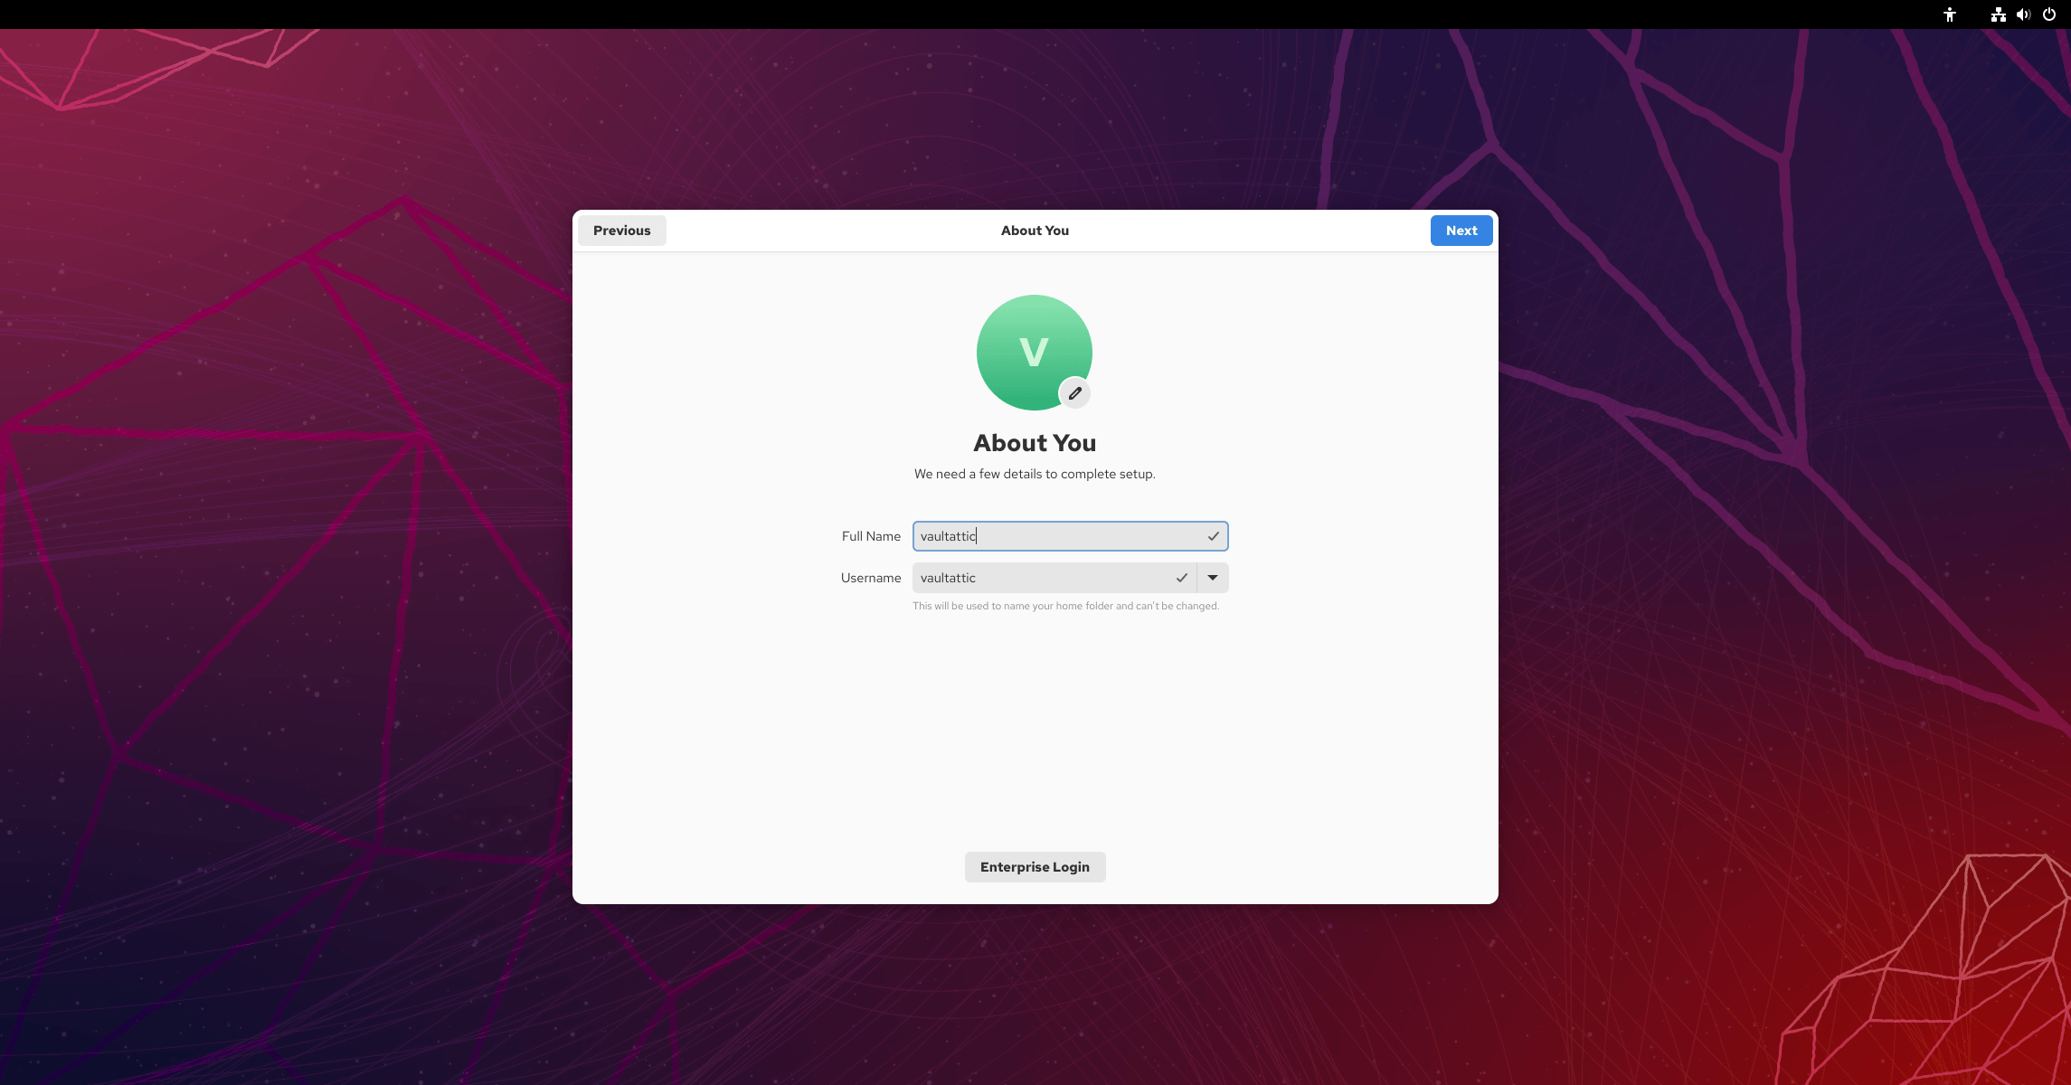Click the checkmark in the Full Name field

pyautogui.click(x=1213, y=536)
